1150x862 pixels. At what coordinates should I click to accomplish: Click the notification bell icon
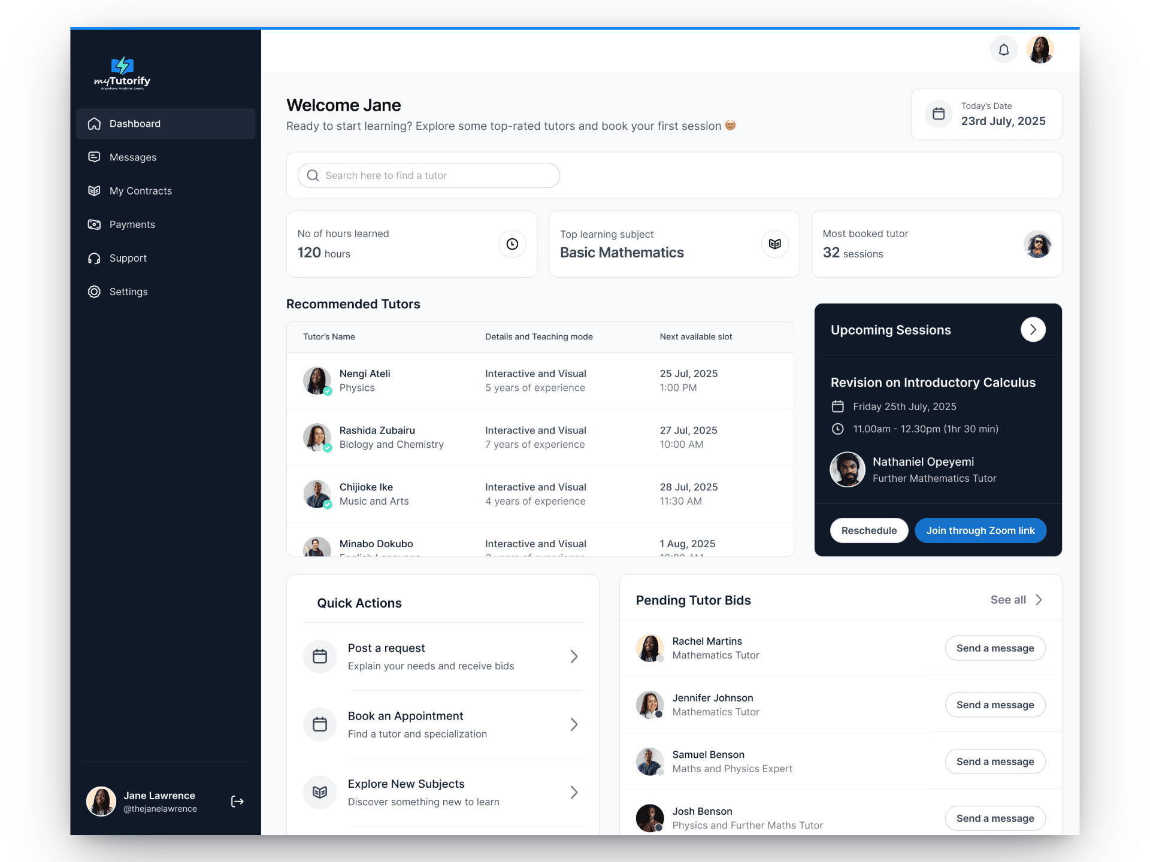pos(1004,50)
